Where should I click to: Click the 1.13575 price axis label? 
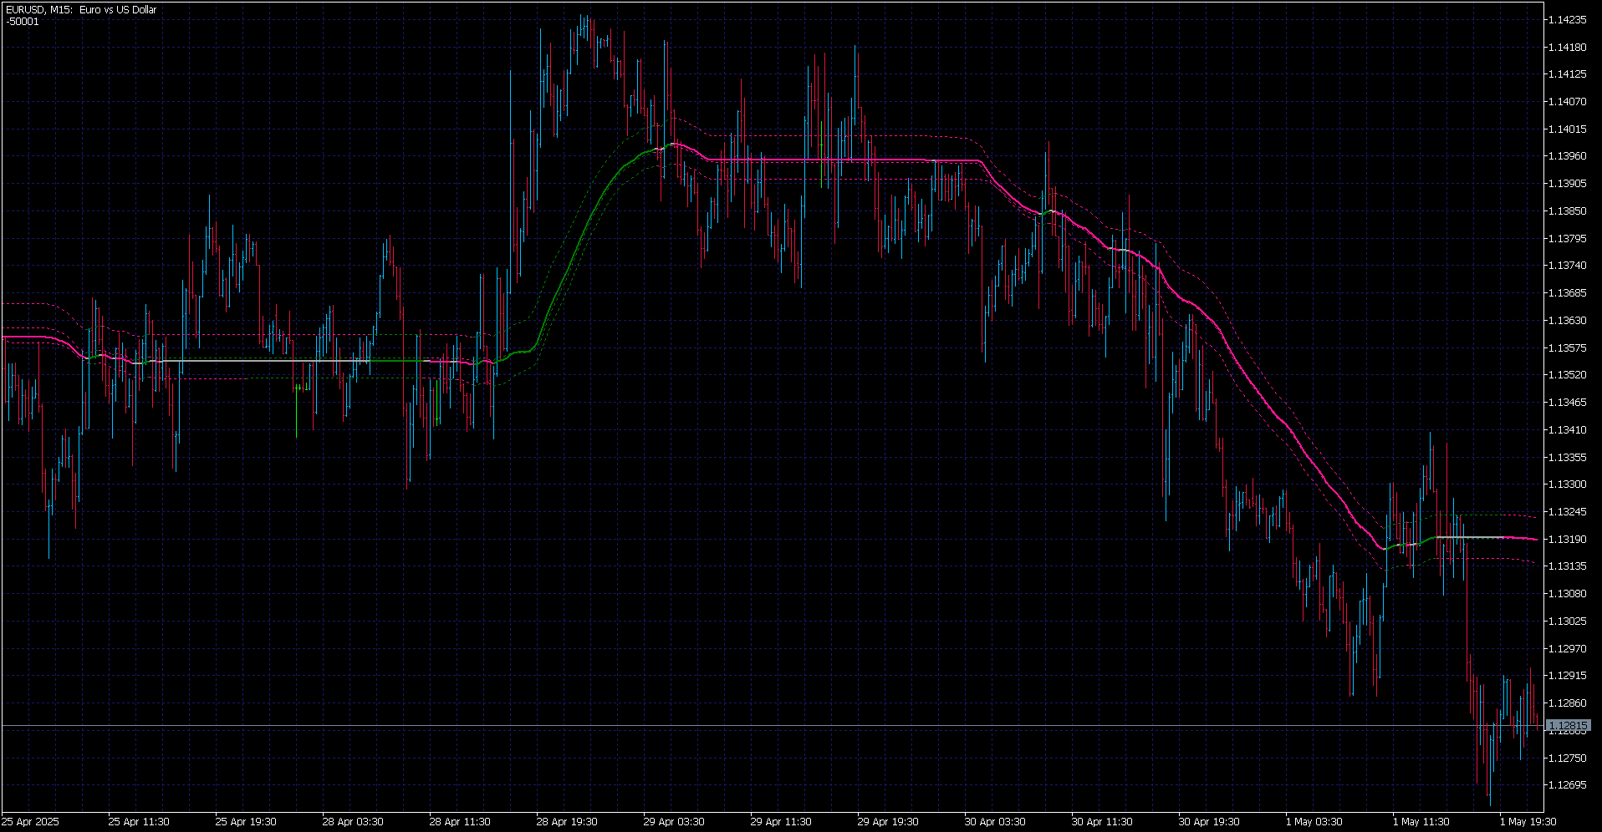[1567, 348]
